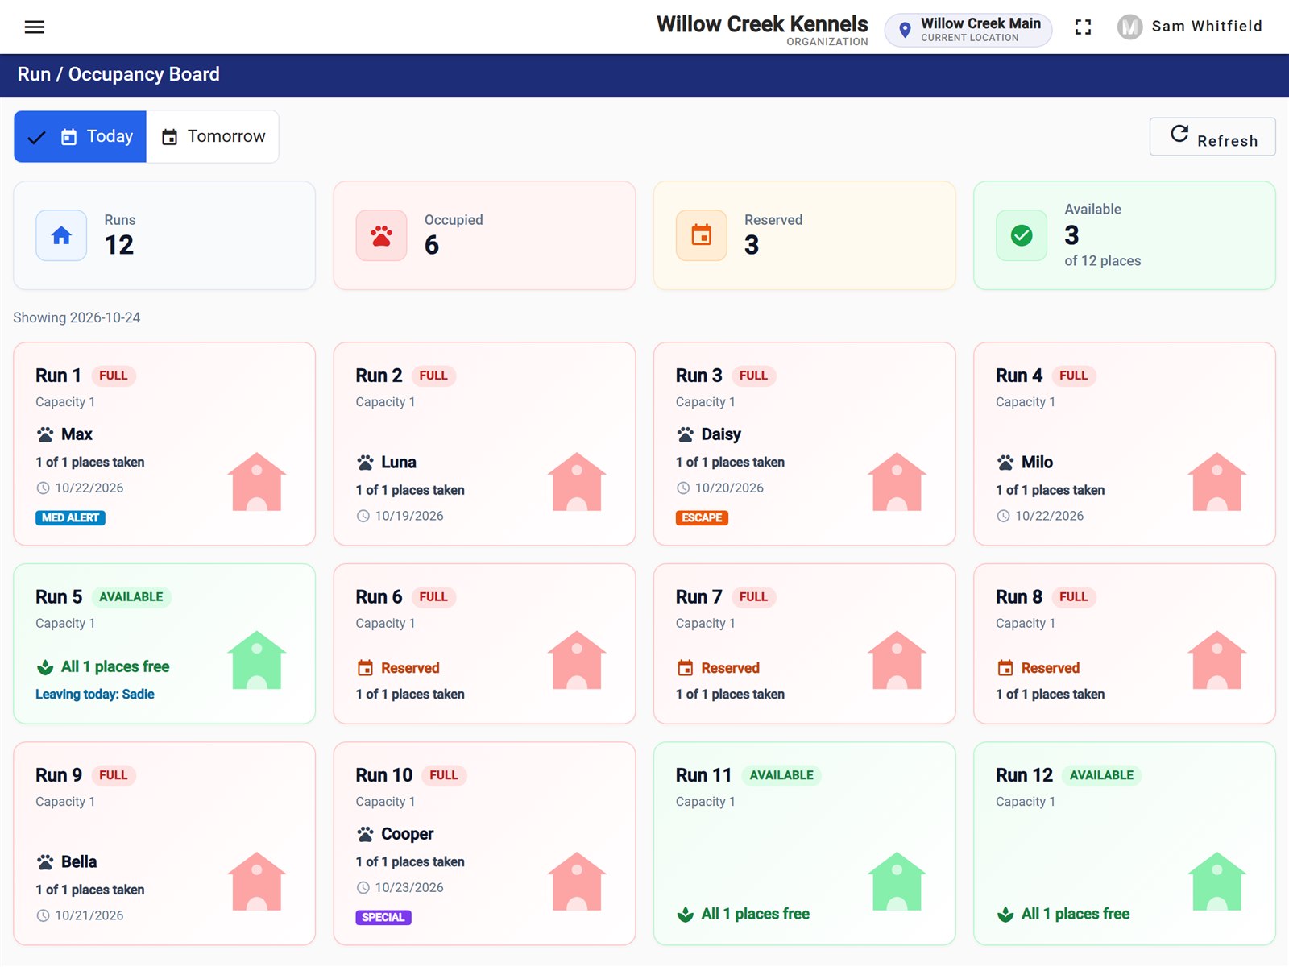Click the Willow Creek Main location pin
Viewport: 1289px width, 967px height.
pyautogui.click(x=905, y=30)
